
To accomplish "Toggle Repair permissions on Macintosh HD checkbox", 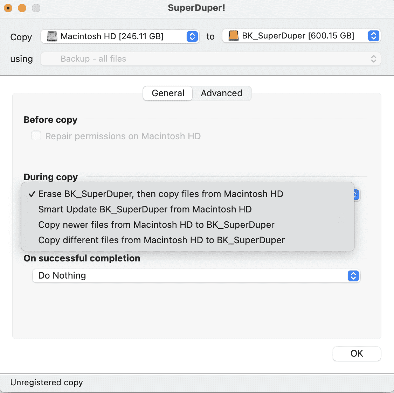I will 36,135.
